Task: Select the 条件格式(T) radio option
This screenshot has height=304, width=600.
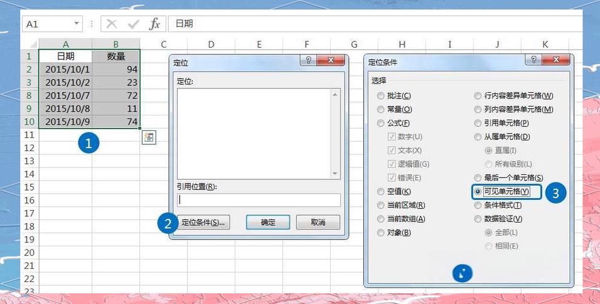Action: pyautogui.click(x=498, y=206)
